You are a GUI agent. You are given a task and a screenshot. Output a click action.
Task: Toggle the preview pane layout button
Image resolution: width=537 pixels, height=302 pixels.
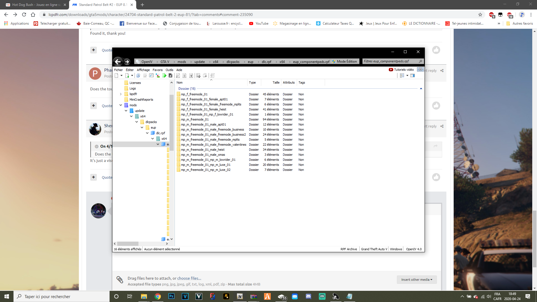413,75
